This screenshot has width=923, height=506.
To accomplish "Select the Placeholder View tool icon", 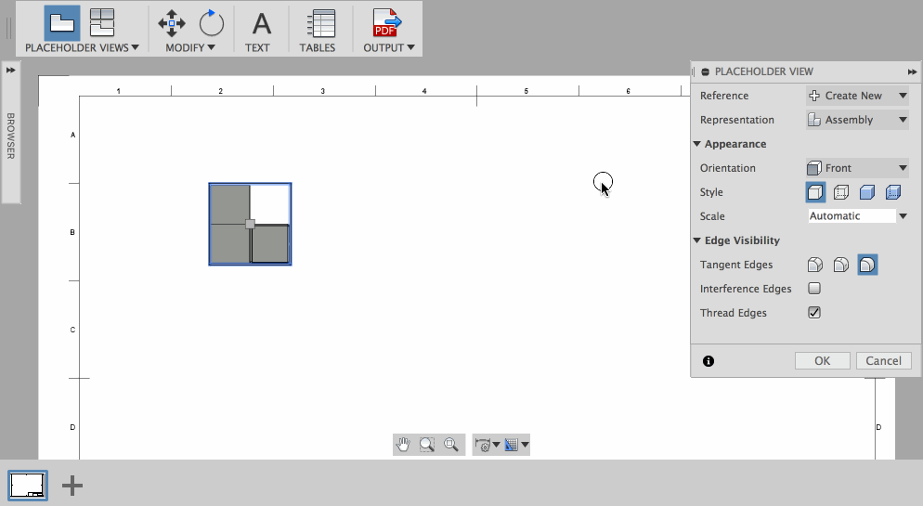I will tap(62, 23).
